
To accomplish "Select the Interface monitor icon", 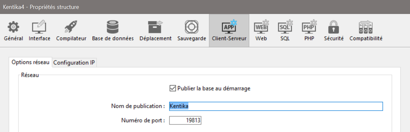I will point(39,27).
